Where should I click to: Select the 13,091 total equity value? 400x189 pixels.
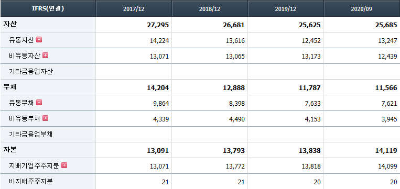tap(158, 151)
